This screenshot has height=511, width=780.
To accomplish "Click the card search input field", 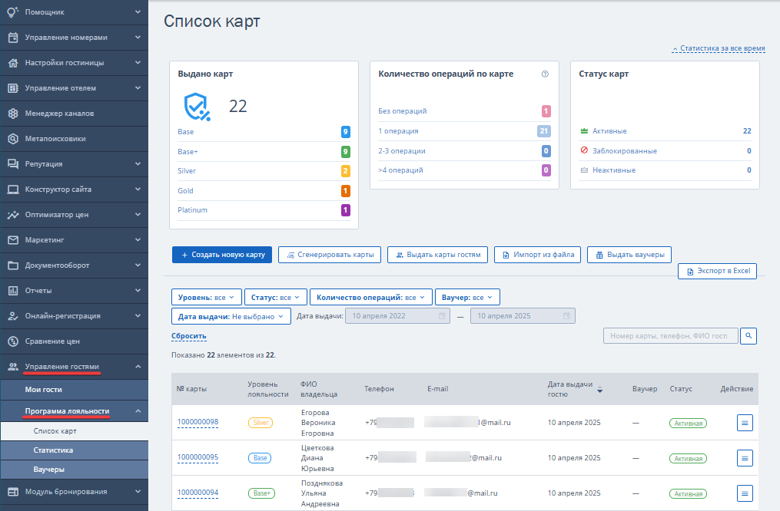I will click(670, 336).
